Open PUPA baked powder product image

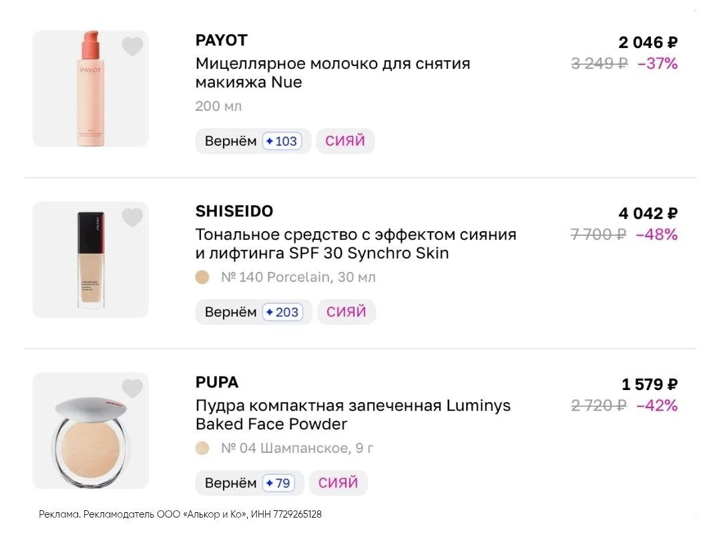pos(91,430)
